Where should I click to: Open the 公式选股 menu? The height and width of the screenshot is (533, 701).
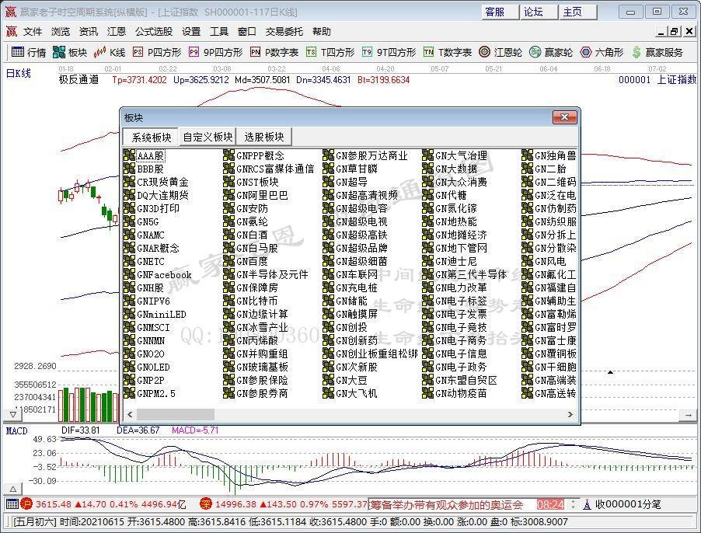154,32
